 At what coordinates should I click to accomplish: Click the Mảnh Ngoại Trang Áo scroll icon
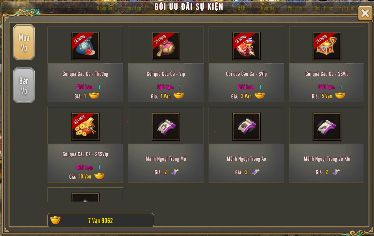(x=246, y=126)
